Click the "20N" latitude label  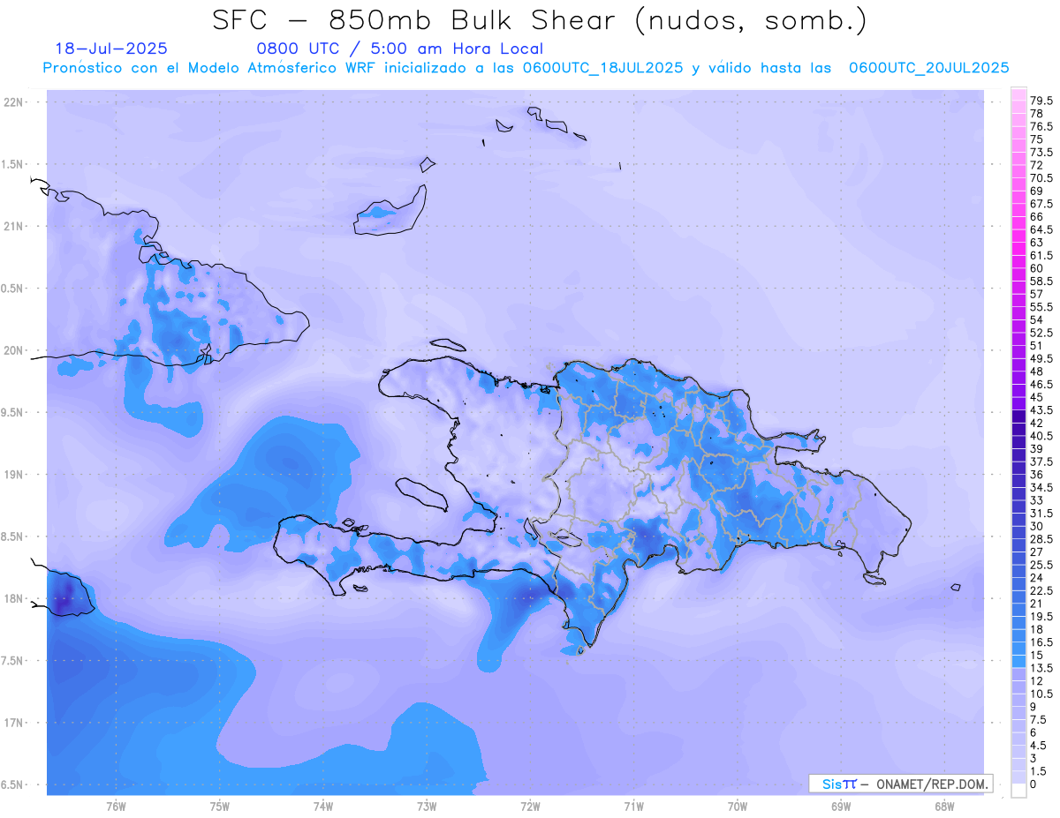tap(14, 350)
